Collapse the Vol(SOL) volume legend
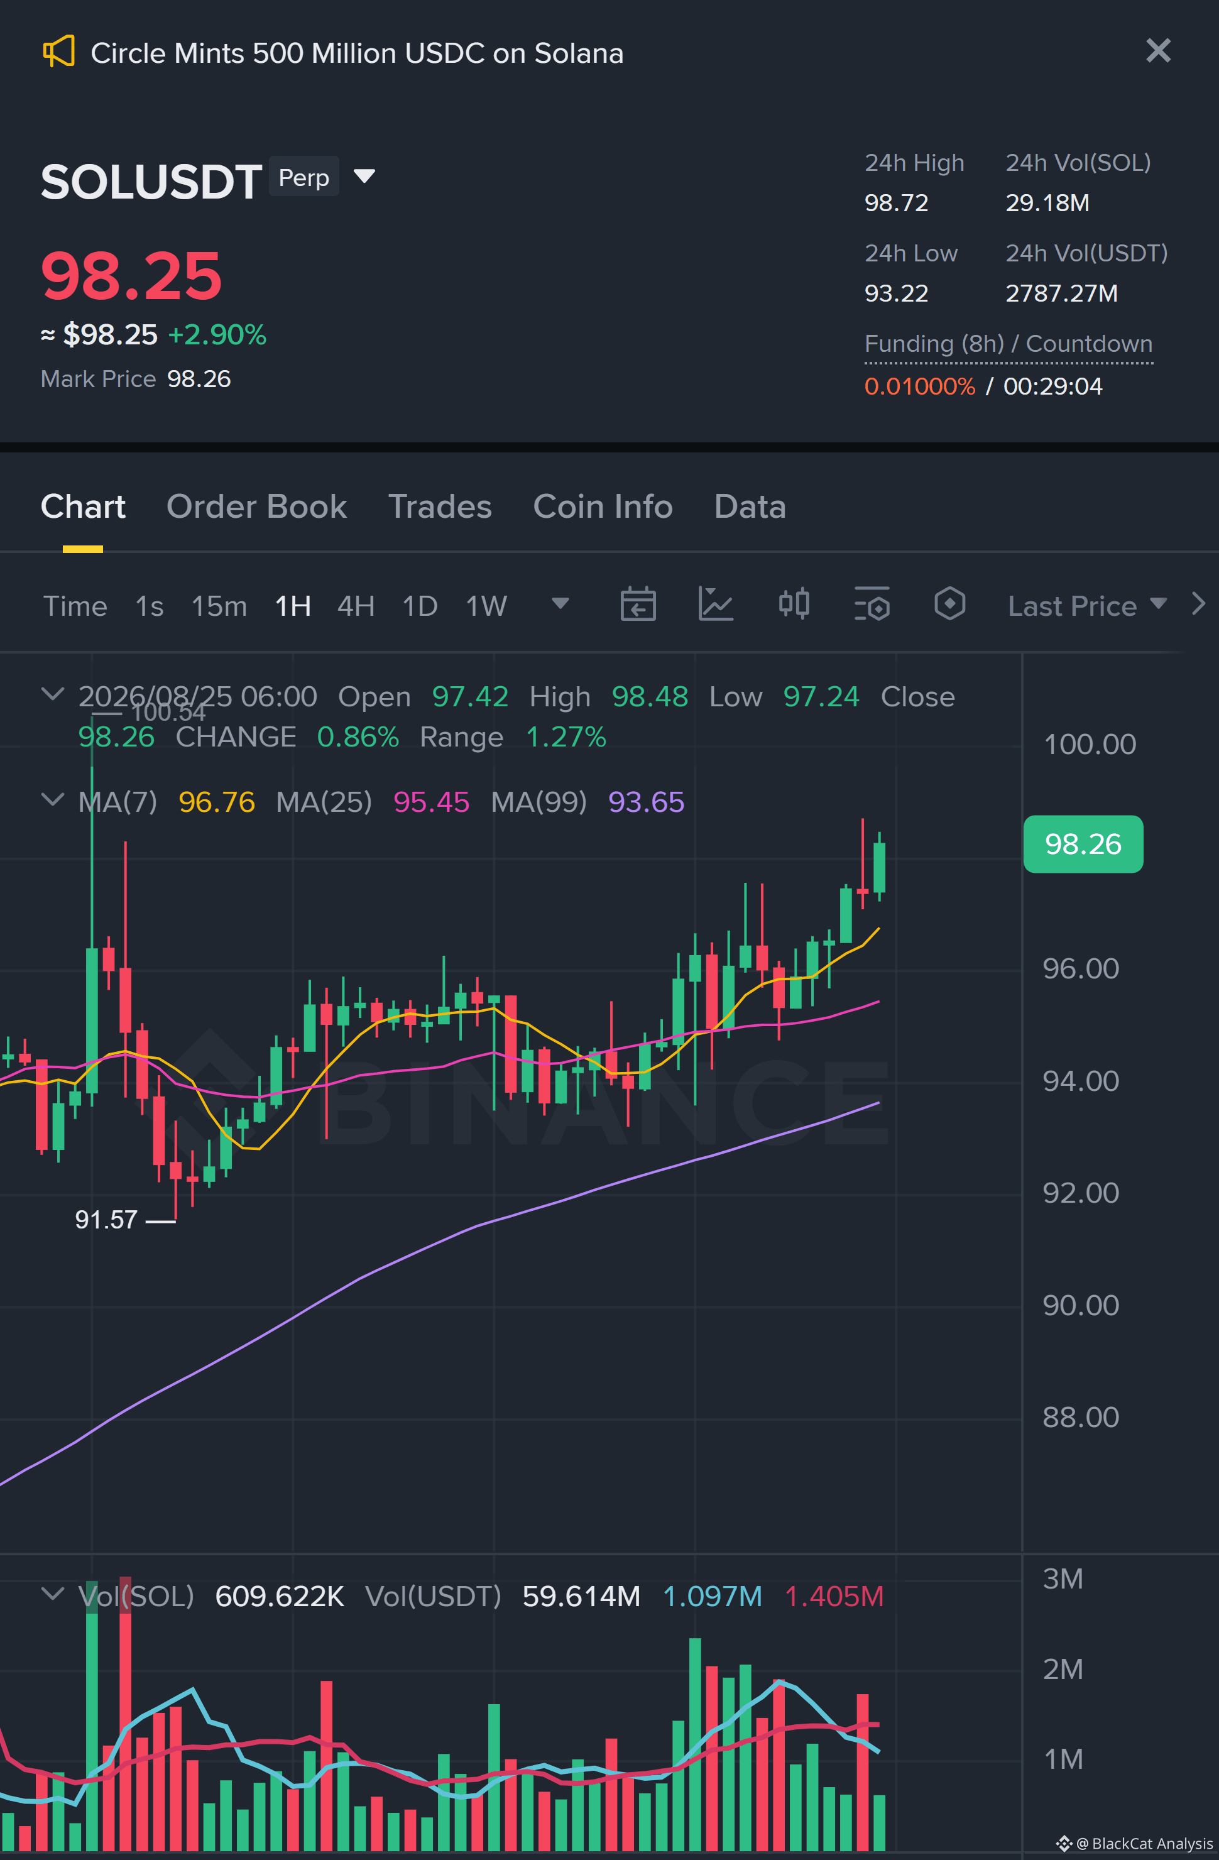This screenshot has width=1219, height=1860. pos(52,1594)
